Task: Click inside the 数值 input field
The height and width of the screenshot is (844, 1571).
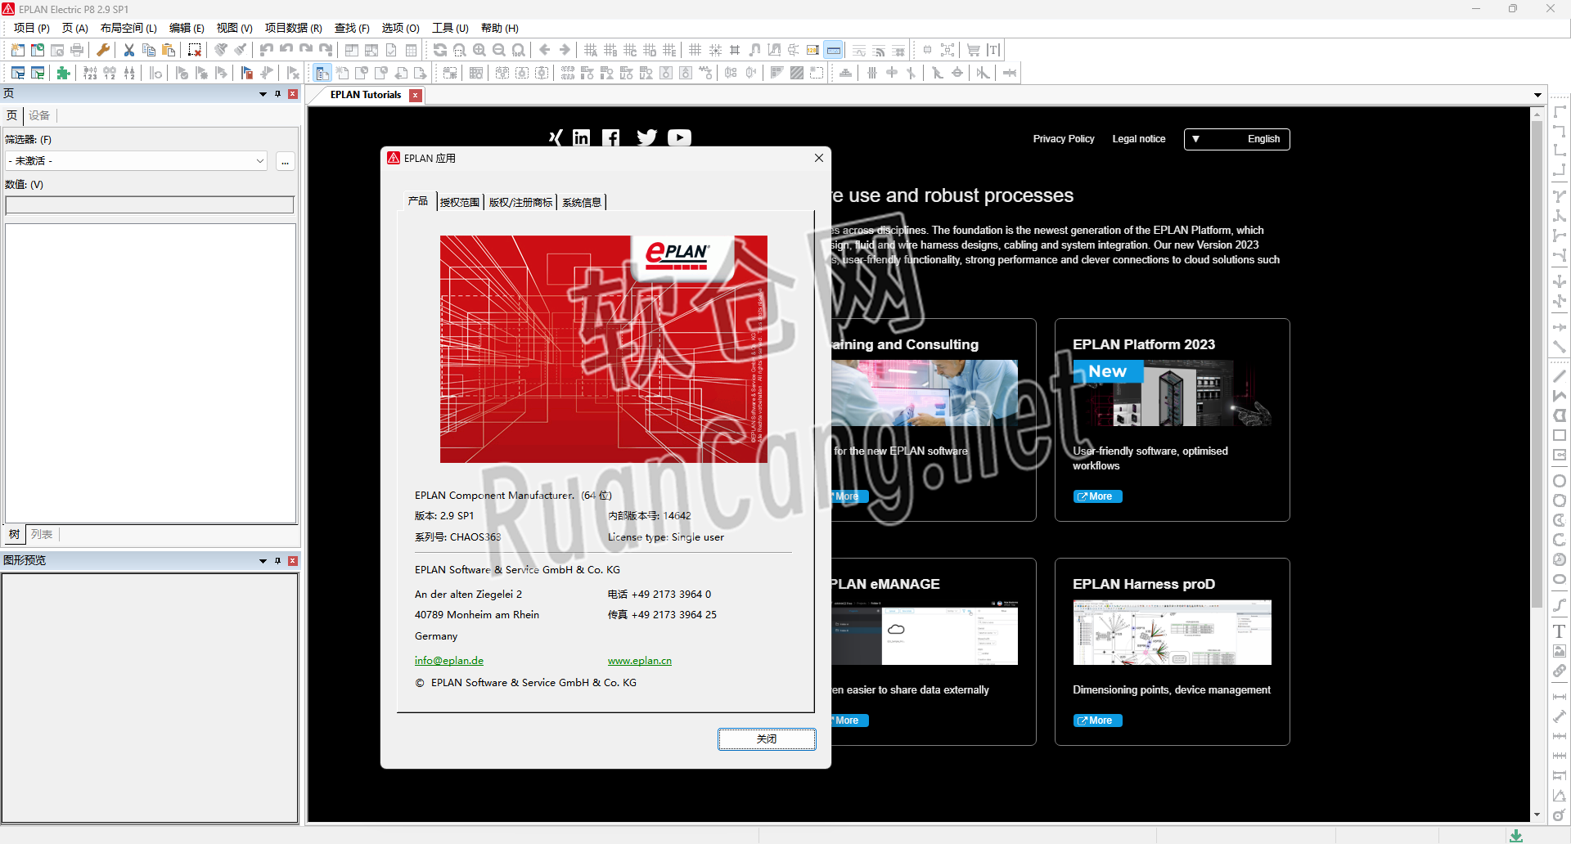Action: point(150,204)
